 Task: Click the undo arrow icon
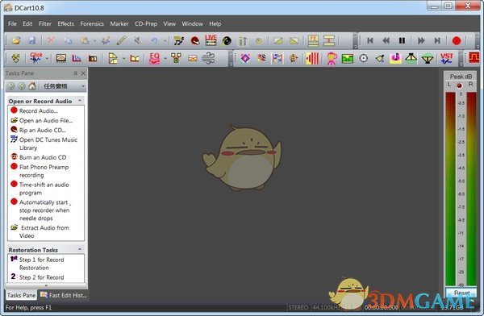coord(154,41)
